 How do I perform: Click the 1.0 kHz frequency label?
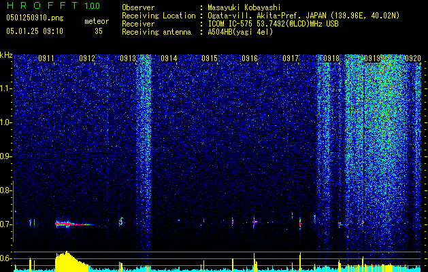coord(5,122)
